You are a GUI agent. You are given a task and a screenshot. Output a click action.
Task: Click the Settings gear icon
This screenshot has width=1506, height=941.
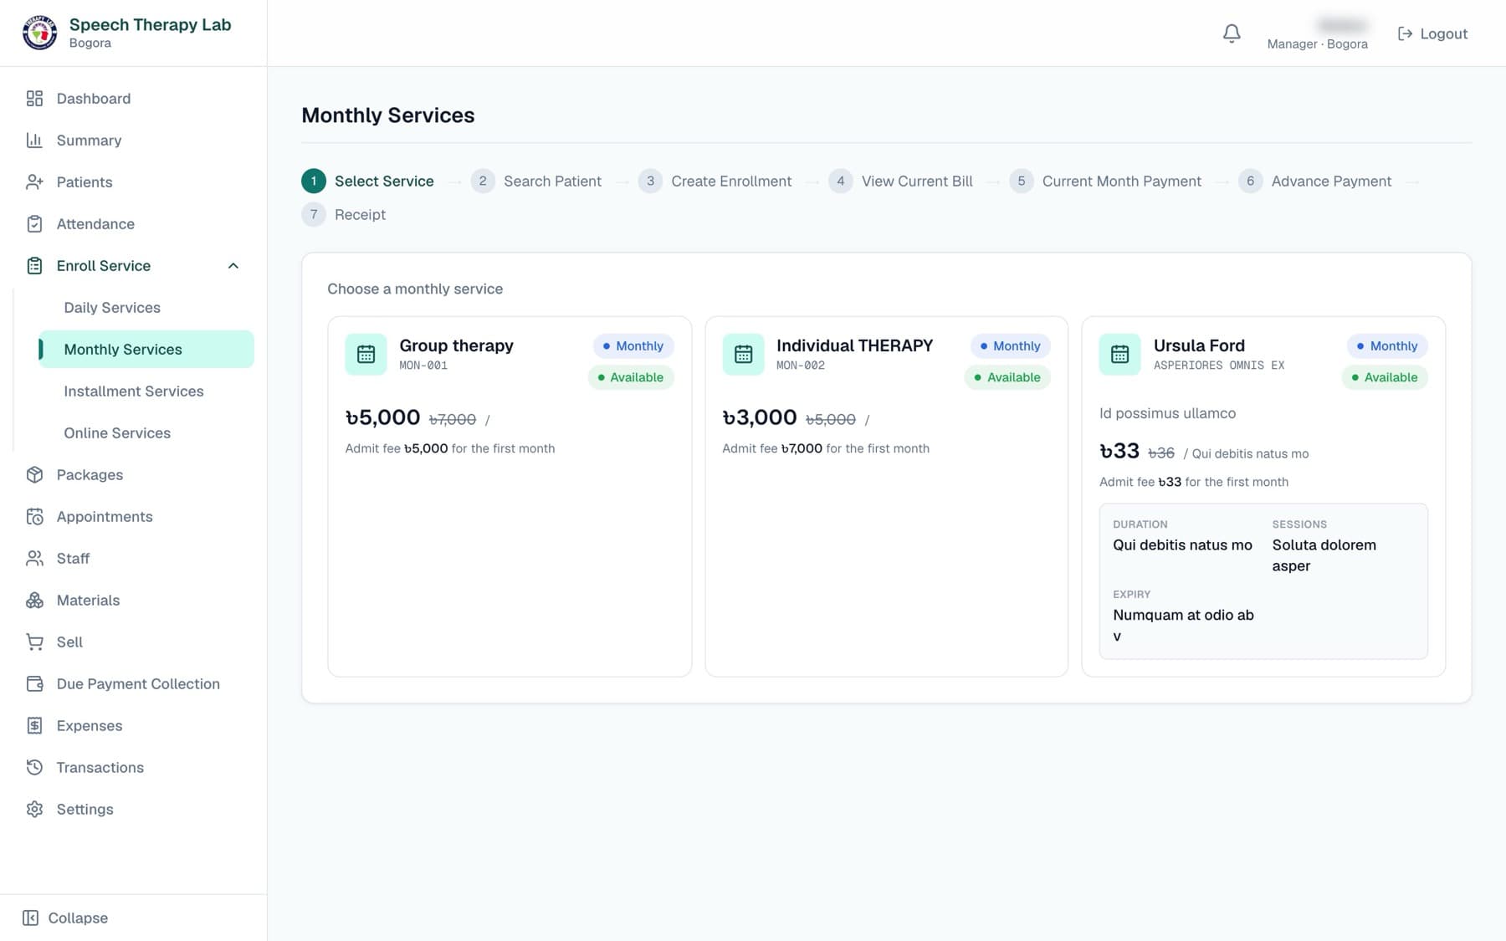tap(34, 810)
